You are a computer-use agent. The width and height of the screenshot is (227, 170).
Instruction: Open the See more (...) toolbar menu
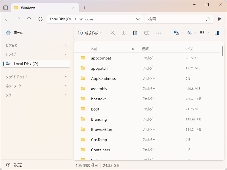click(158, 33)
